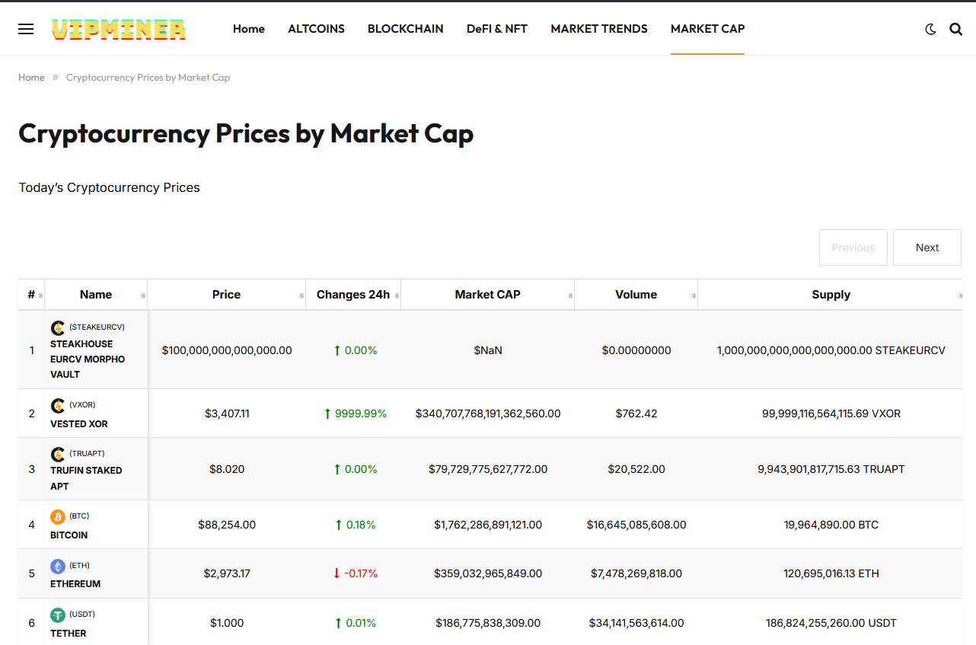Go to MARKET TRENDS menu item

coord(599,29)
